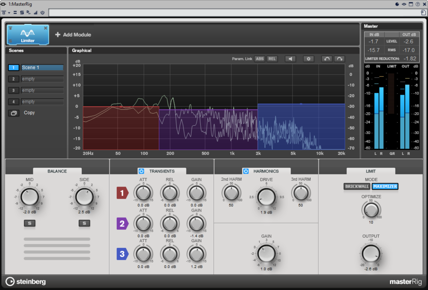Click the OPTIMIZE knob

click(x=371, y=210)
